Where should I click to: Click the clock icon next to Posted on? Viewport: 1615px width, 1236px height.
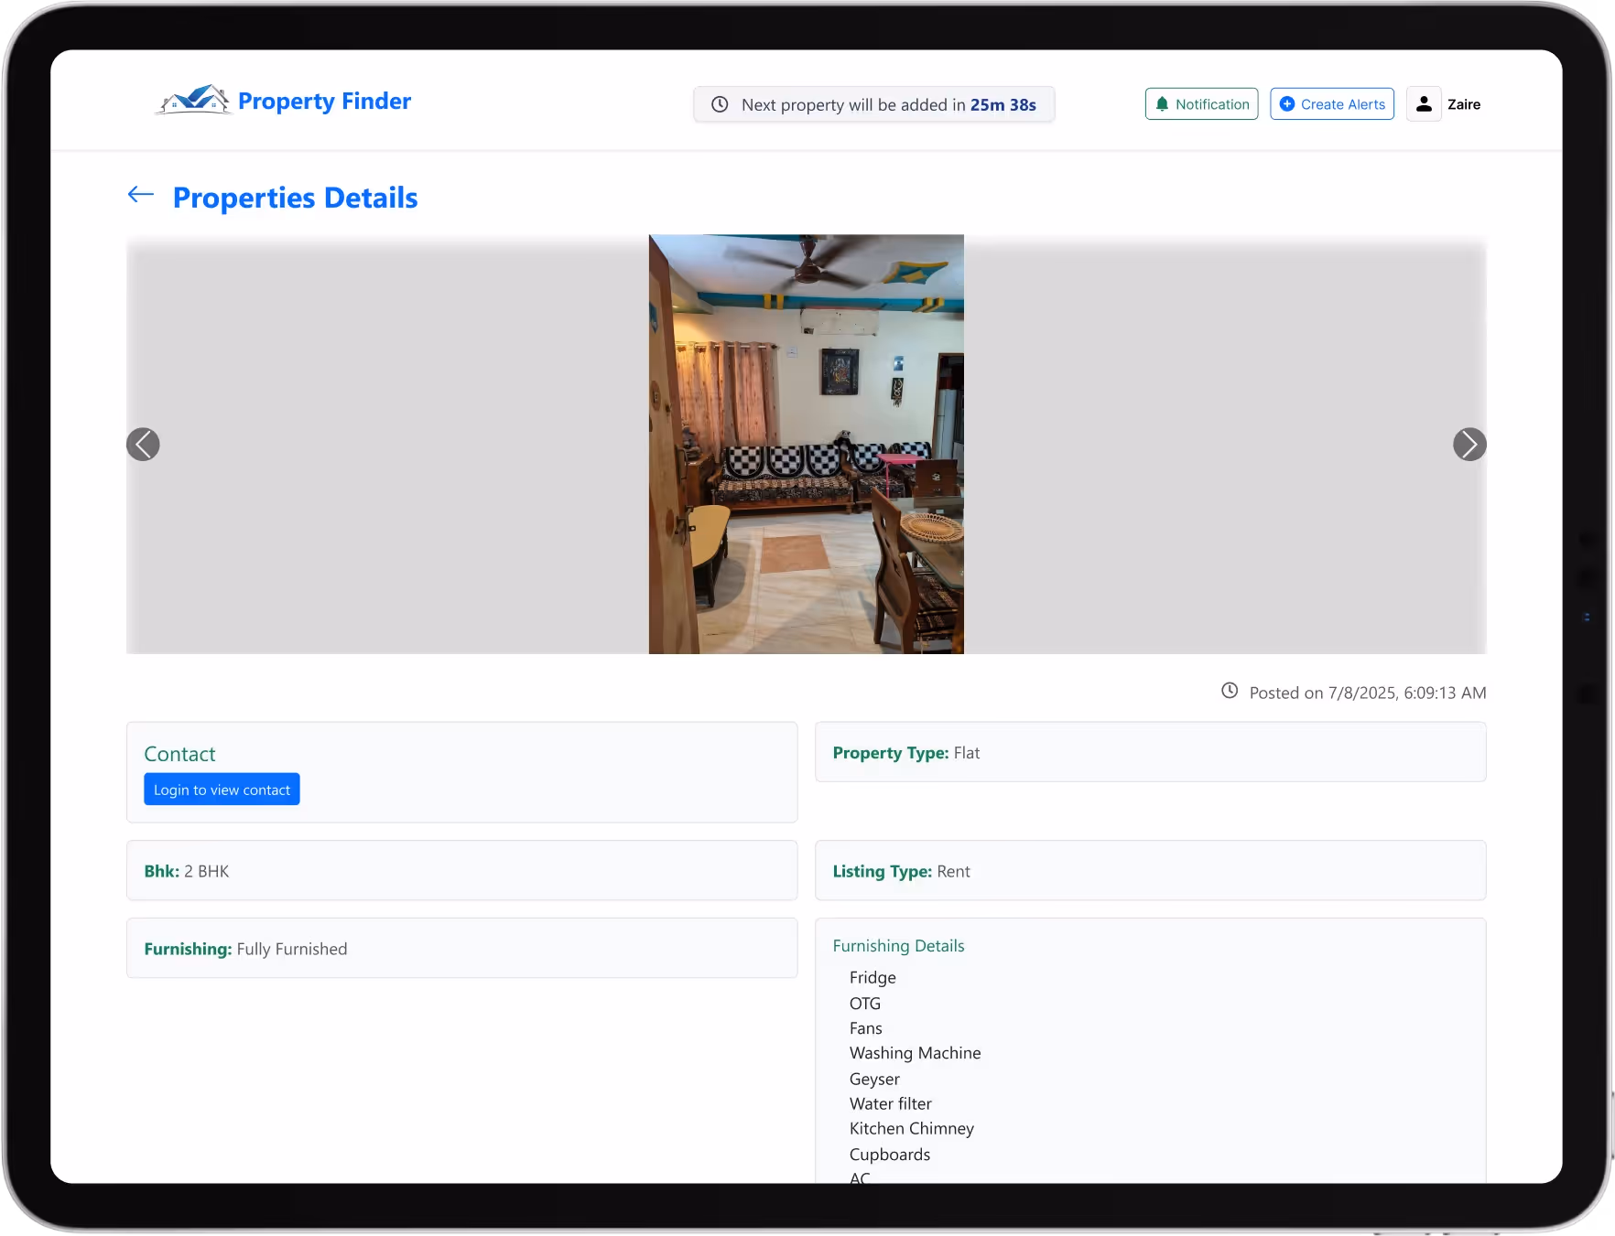[1230, 691]
